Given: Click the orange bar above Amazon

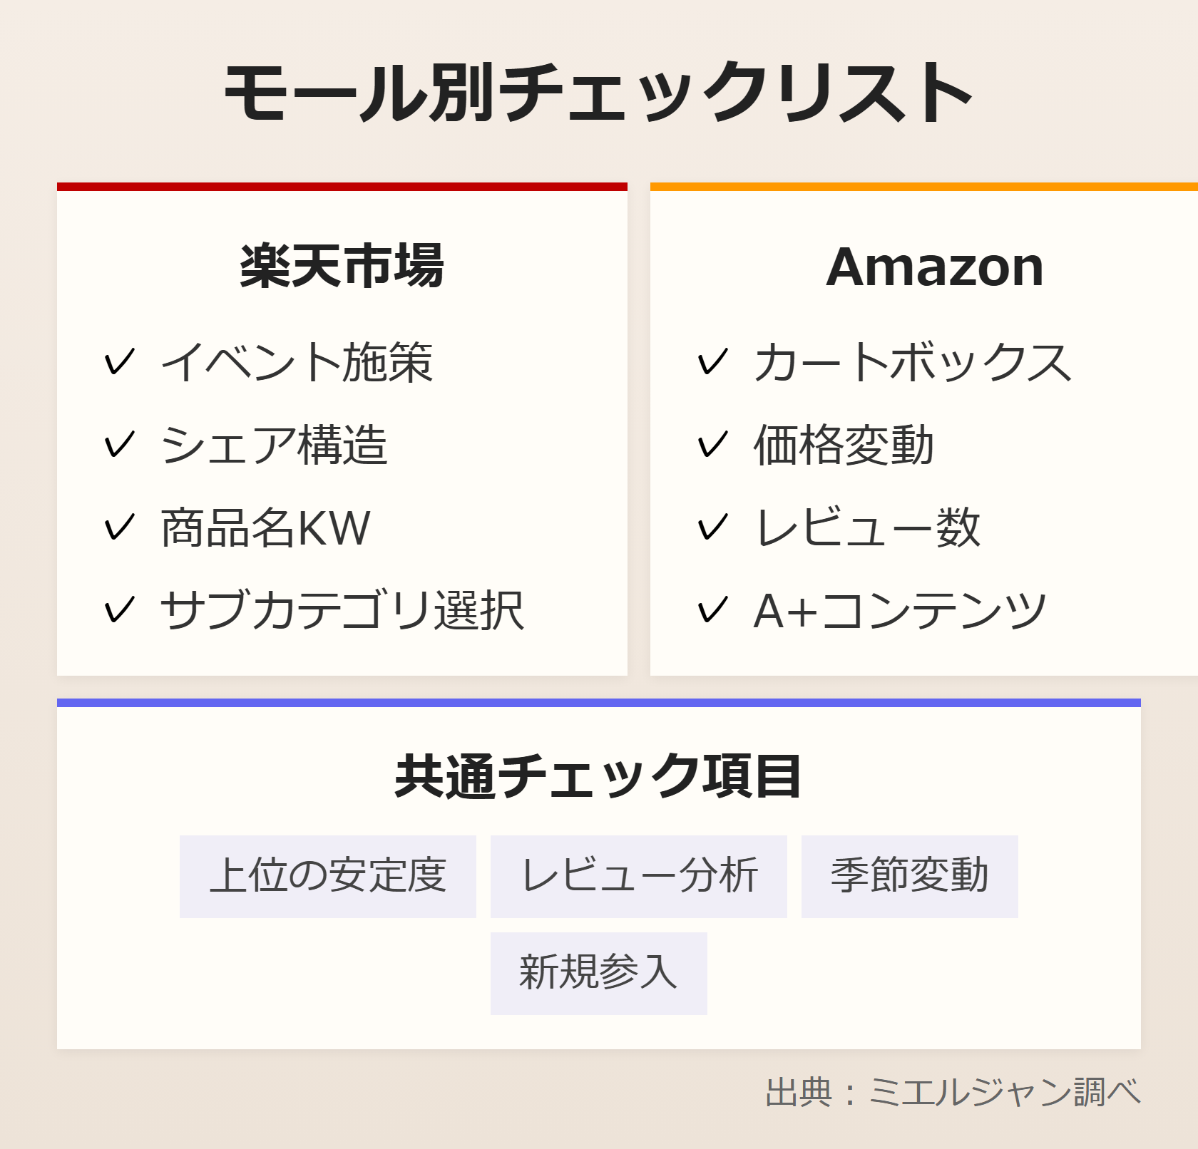Looking at the screenshot, I should click(x=923, y=187).
